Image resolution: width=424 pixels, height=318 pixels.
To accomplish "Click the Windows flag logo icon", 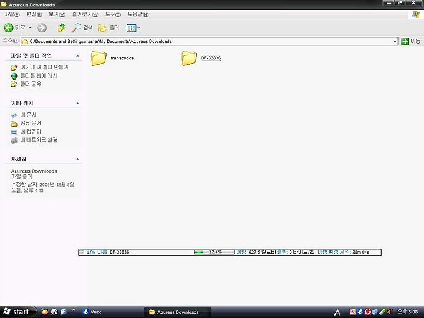I will 416,15.
